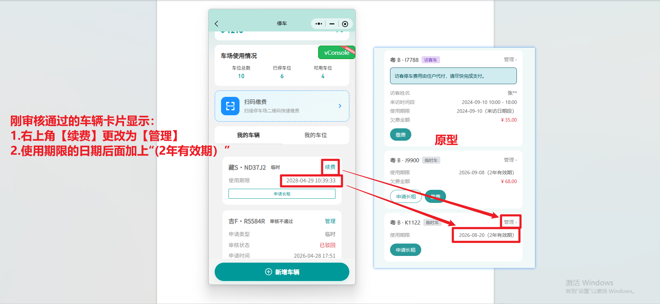The height and width of the screenshot is (304, 660).
Task: Click the visitor payment notice banner
Action: point(453,76)
